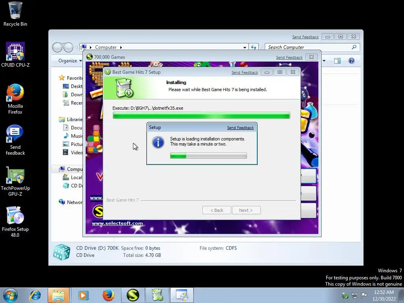Viewport: 404px width, 303px height.
Task: Click Send Feedback link in Explorer window
Action: pos(306,37)
